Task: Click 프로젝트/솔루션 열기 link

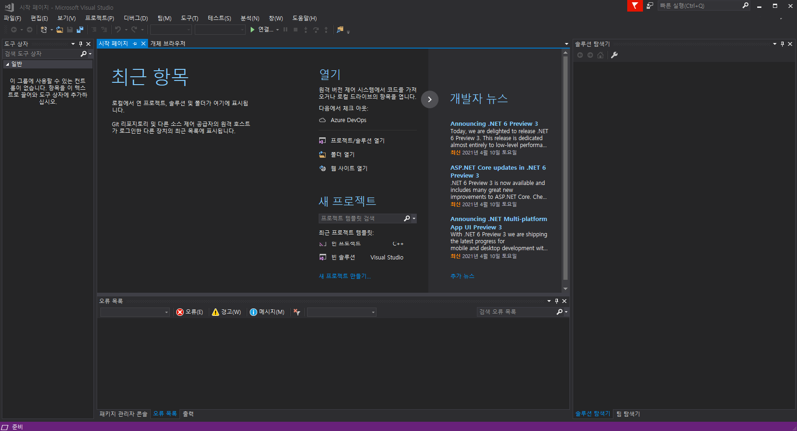Action: [358, 141]
